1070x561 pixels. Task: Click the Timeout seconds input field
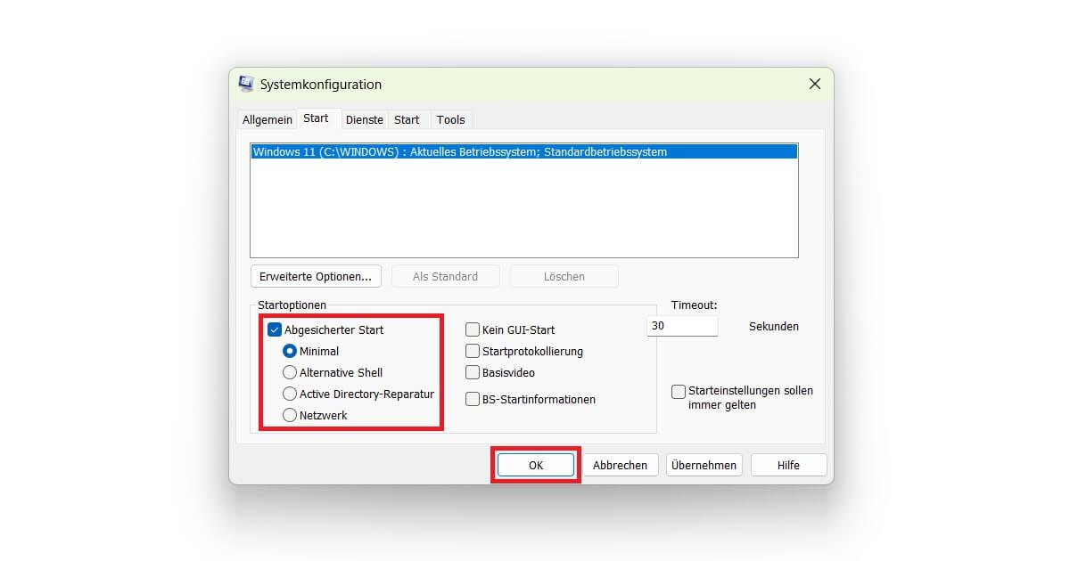click(682, 326)
